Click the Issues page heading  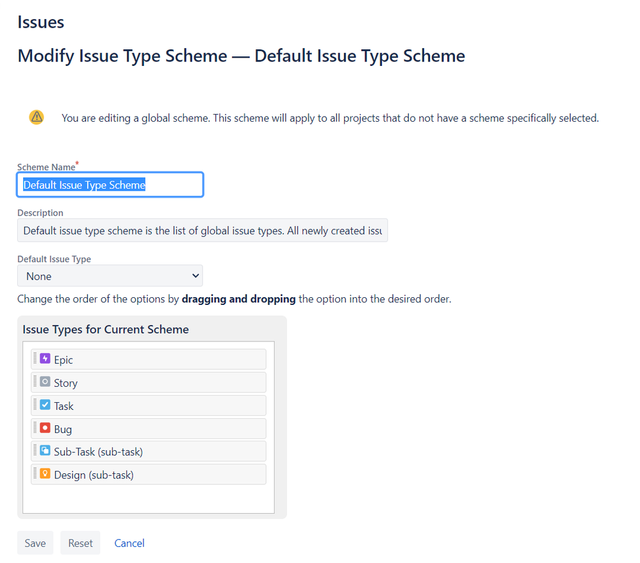[x=41, y=22]
